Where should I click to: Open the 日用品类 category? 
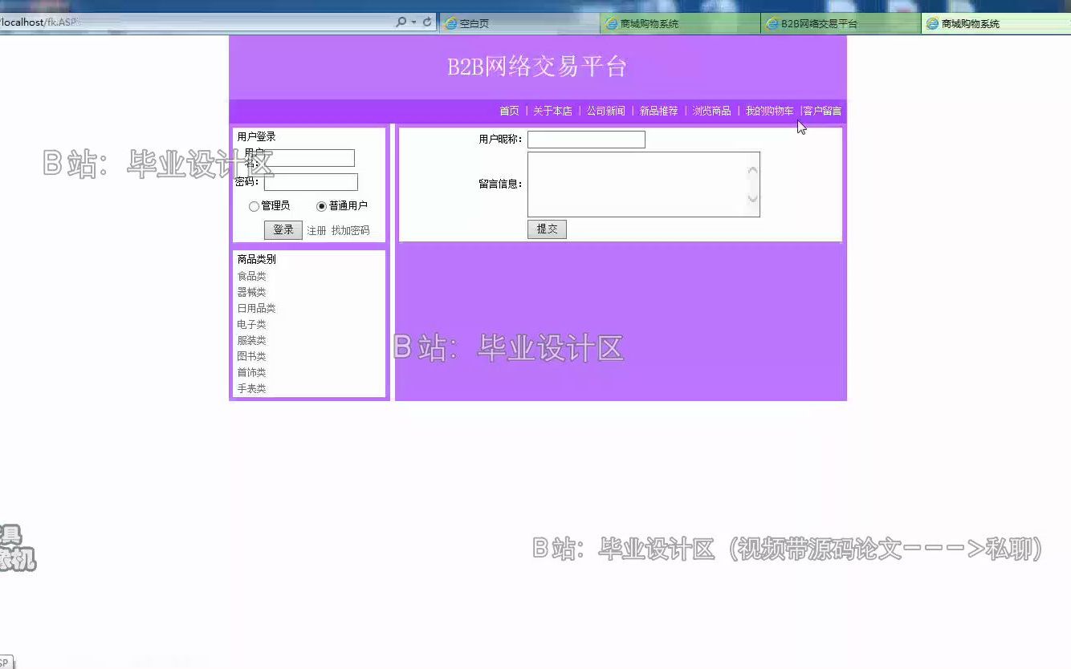point(256,308)
